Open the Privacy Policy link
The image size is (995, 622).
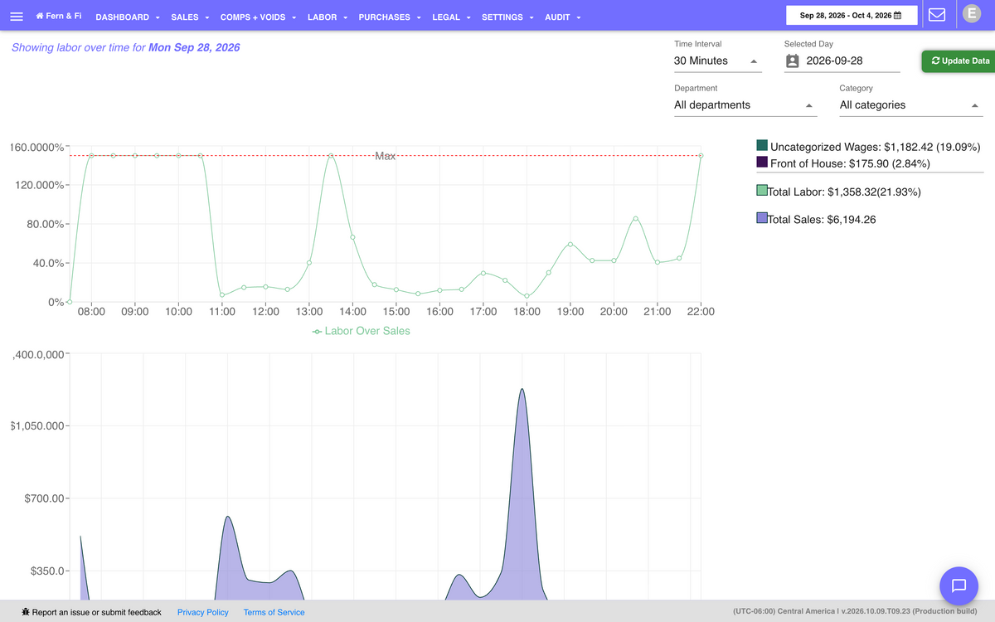[203, 612]
